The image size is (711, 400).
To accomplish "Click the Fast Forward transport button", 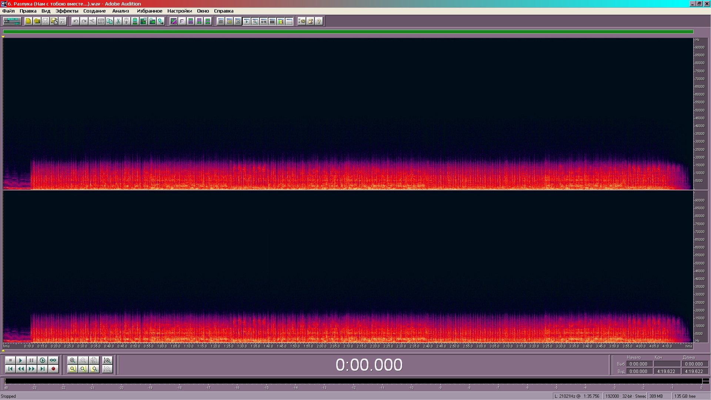I will coord(32,369).
